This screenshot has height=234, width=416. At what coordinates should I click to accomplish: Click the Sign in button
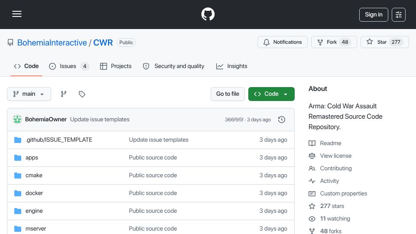[x=374, y=15]
